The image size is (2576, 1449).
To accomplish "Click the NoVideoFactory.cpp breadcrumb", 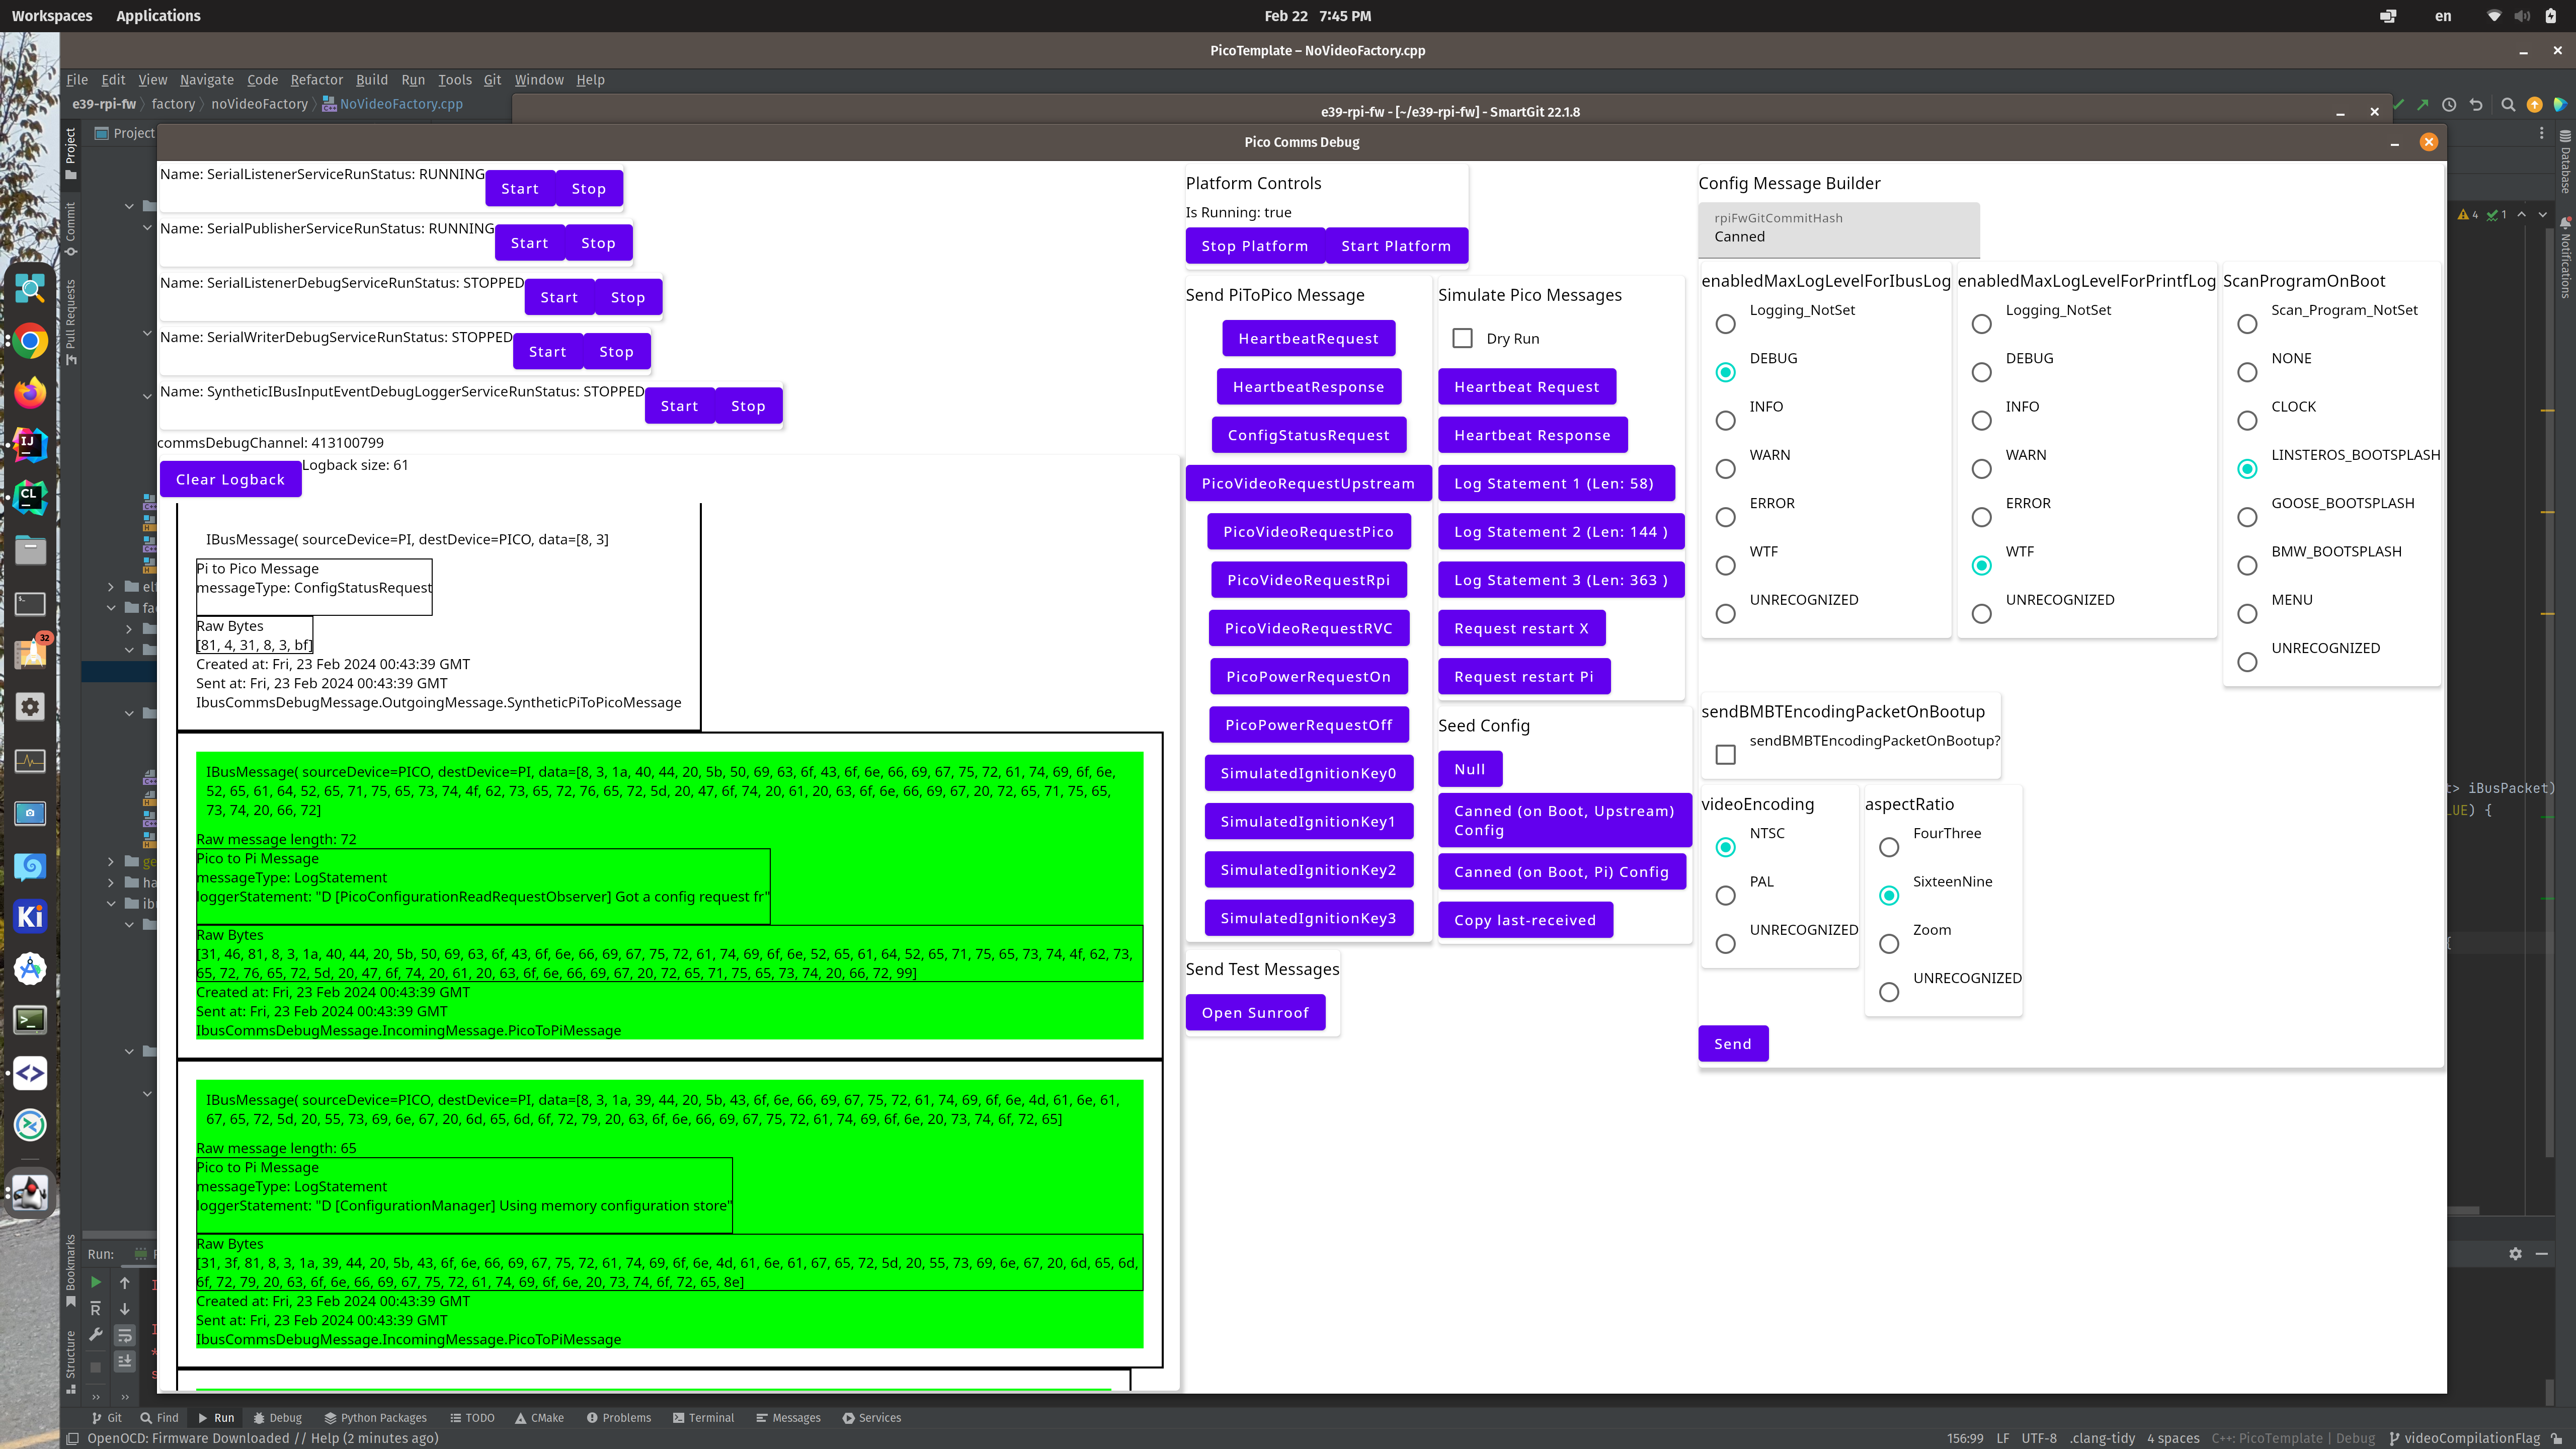I will pyautogui.click(x=392, y=104).
